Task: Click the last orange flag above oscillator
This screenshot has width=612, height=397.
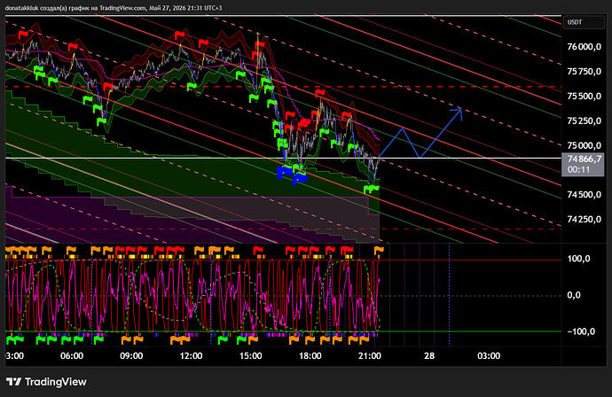Action: pyautogui.click(x=379, y=250)
